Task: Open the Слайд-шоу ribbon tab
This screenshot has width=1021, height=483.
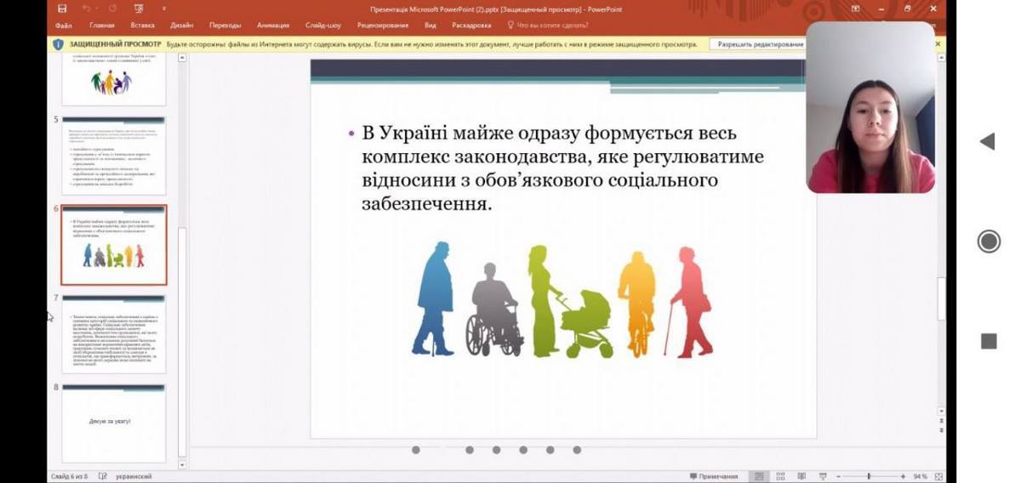Action: pyautogui.click(x=323, y=26)
